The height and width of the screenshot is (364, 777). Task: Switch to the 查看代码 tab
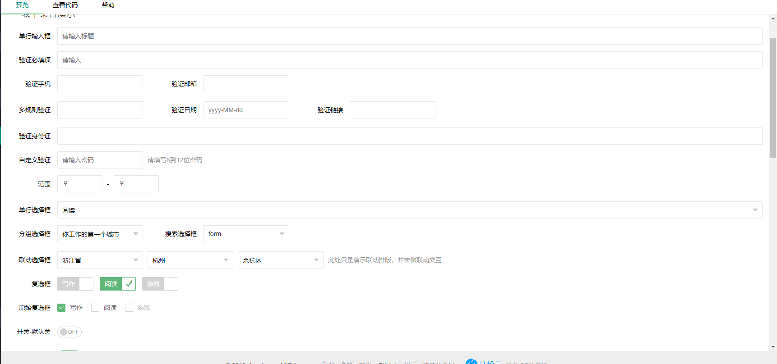coord(65,5)
